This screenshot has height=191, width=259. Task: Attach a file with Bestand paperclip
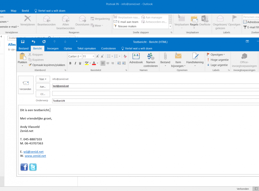(x=165, y=60)
